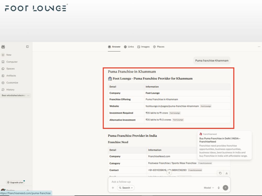262x196 pixels.
Task: Switch to the Images tab
Action: click(x=143, y=47)
